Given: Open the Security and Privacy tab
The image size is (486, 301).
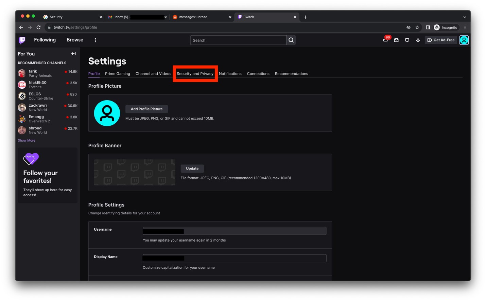Looking at the screenshot, I should pos(195,74).
